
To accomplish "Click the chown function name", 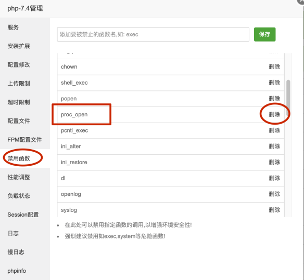I will click(x=69, y=67).
